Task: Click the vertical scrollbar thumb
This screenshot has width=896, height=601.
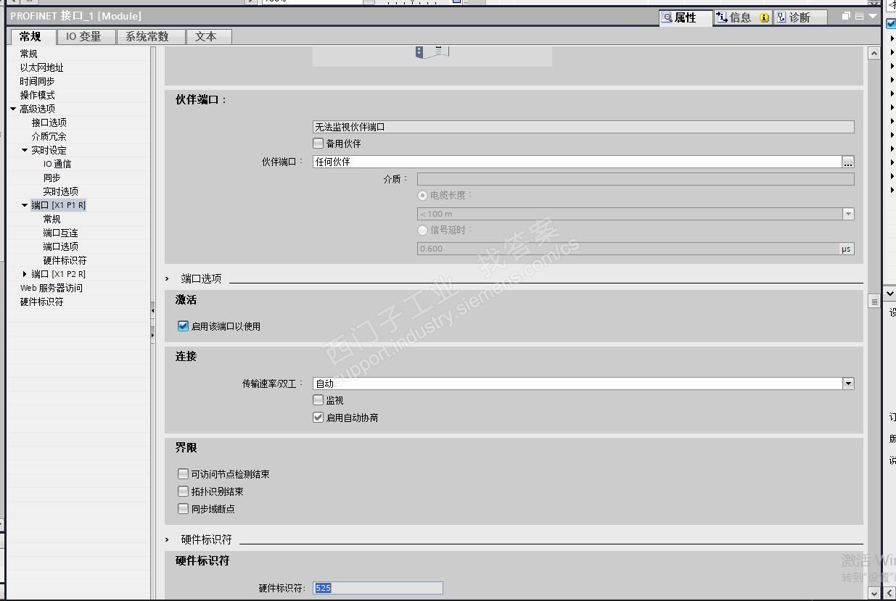Action: (874, 302)
